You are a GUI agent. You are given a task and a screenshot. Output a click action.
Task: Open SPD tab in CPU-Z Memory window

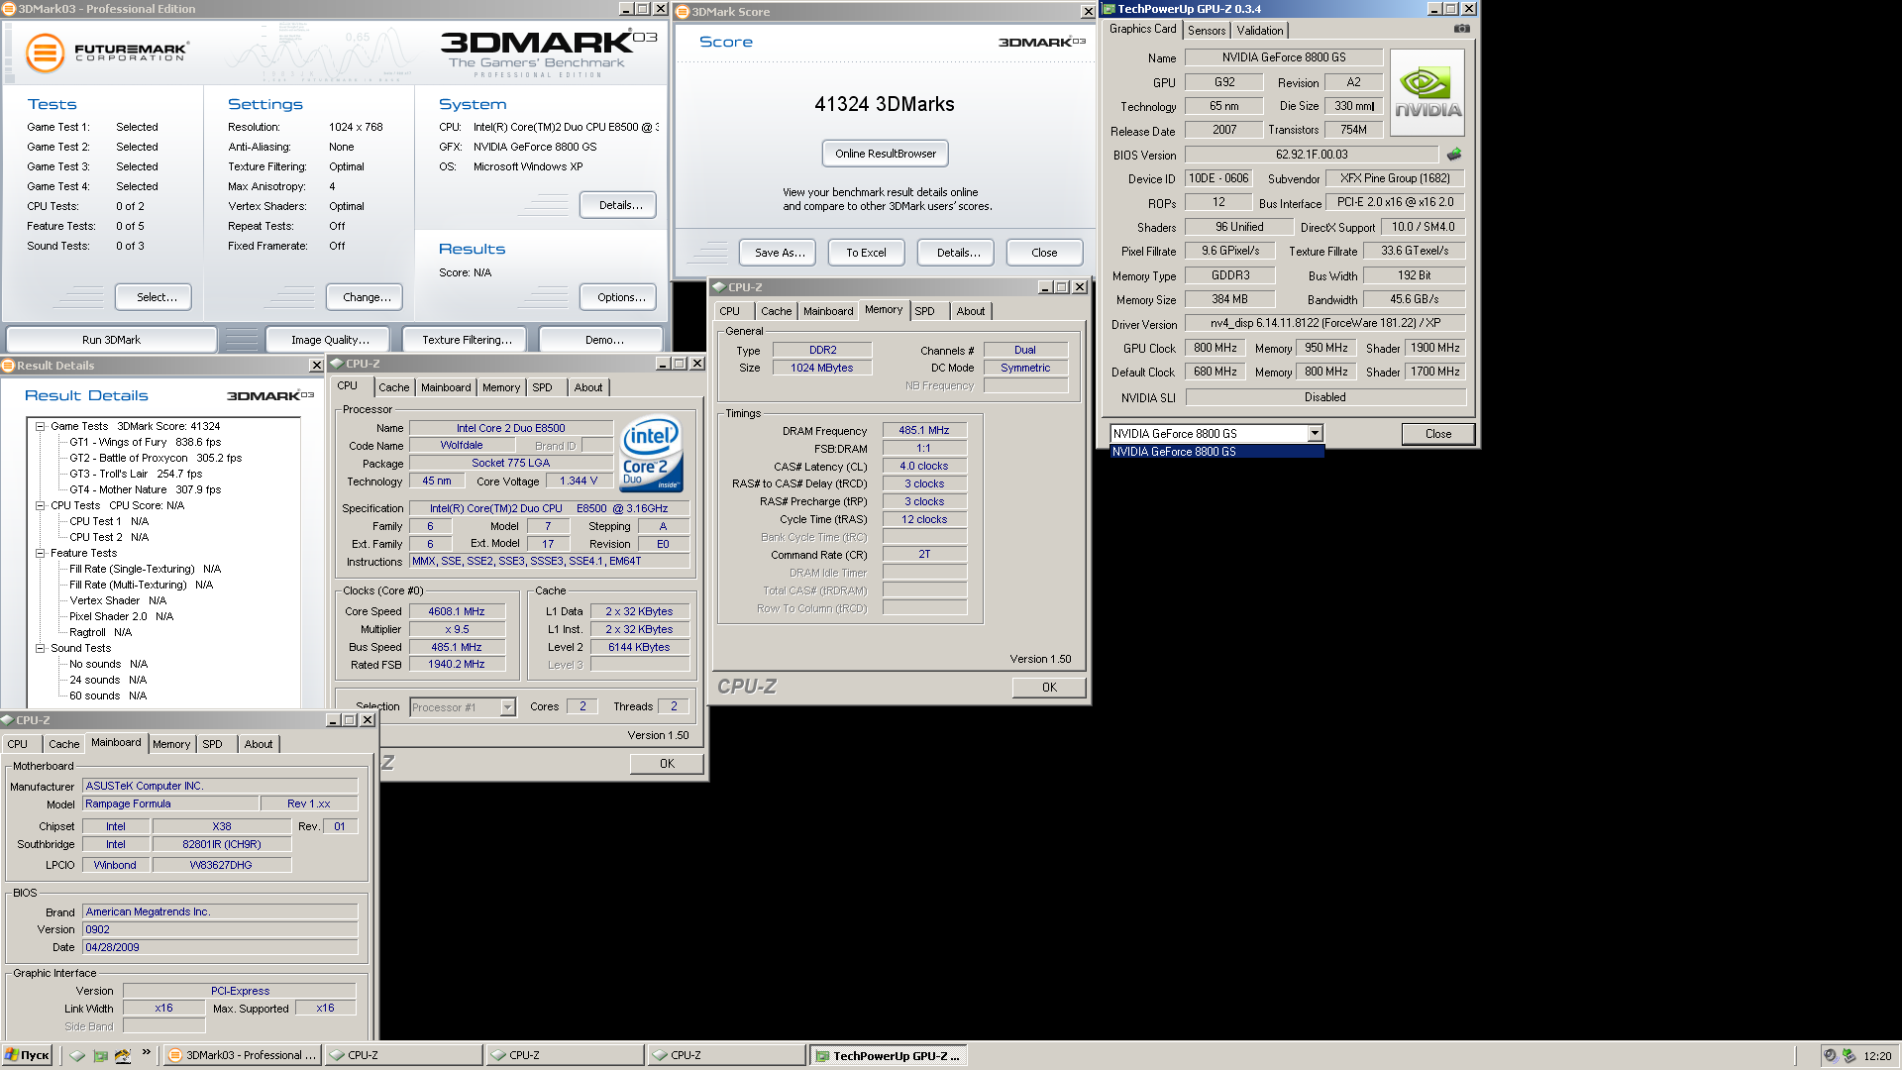tap(924, 311)
